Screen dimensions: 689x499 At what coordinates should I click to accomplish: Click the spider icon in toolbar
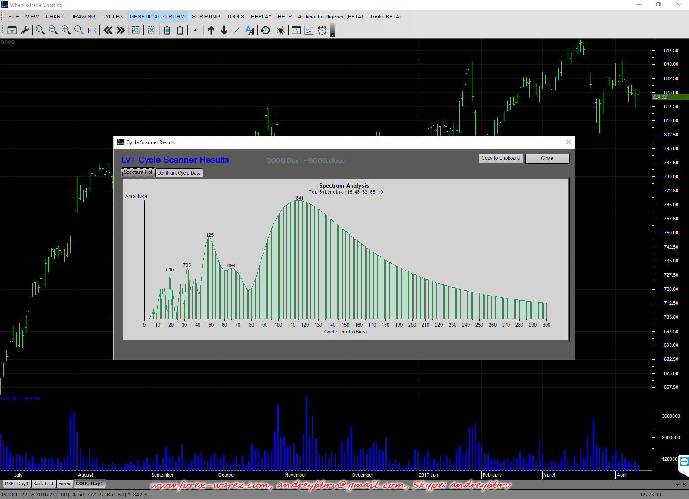click(x=281, y=30)
